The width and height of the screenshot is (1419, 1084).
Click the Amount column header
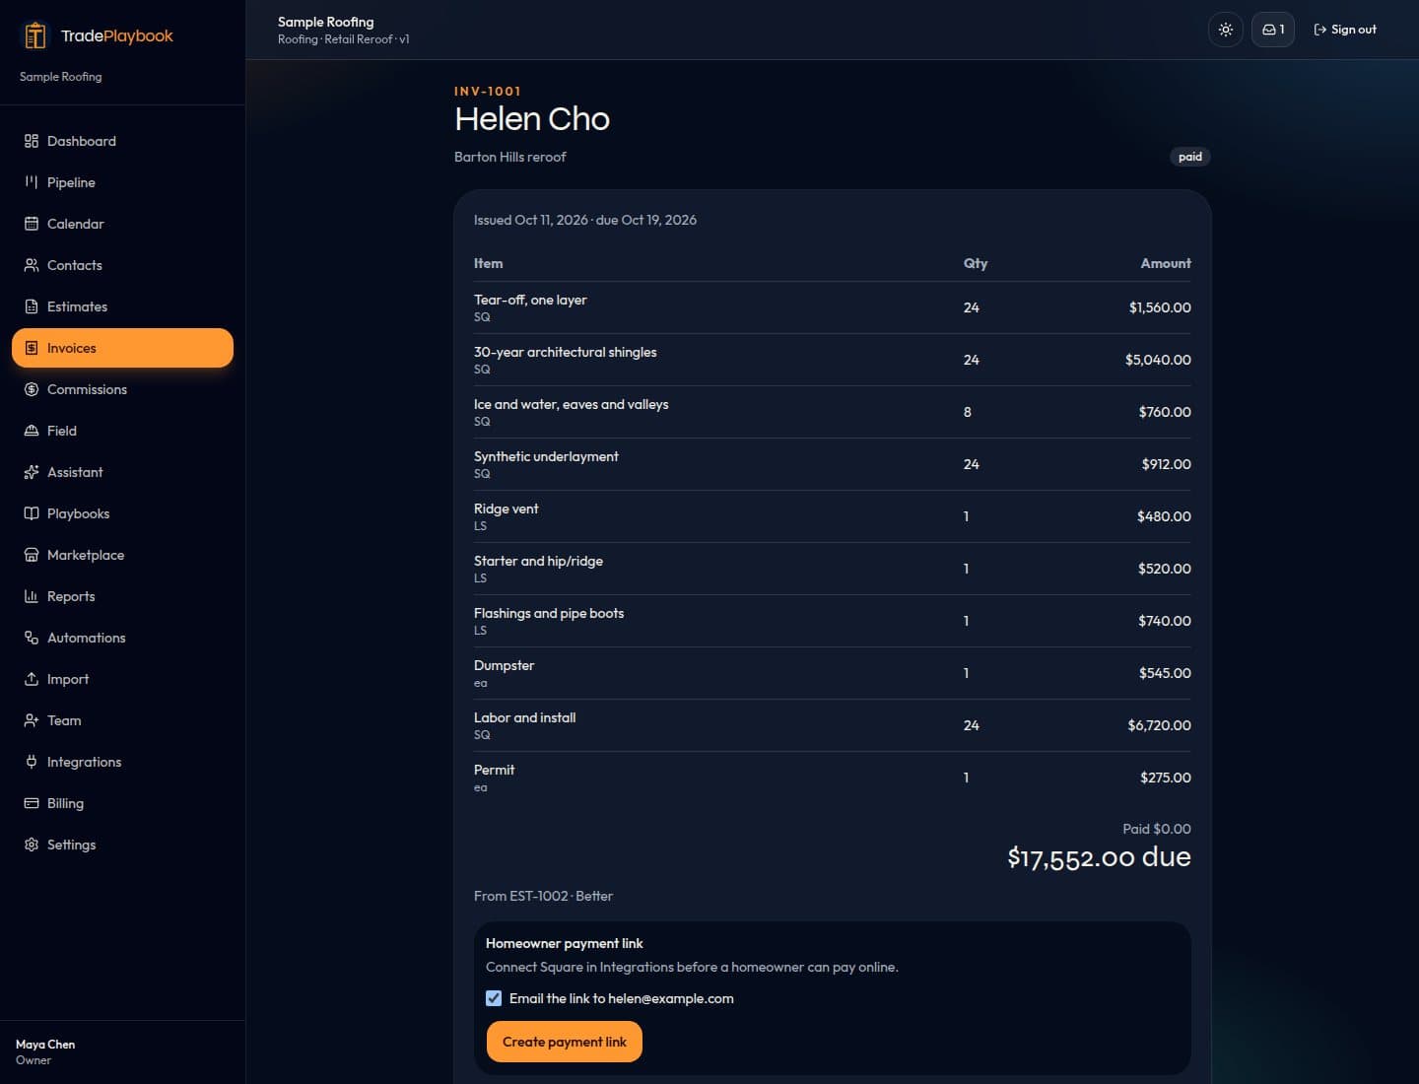pyautogui.click(x=1166, y=263)
